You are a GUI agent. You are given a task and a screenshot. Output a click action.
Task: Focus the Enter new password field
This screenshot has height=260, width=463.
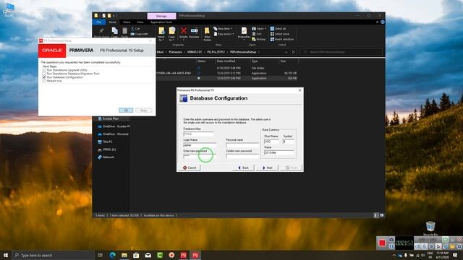click(x=200, y=156)
